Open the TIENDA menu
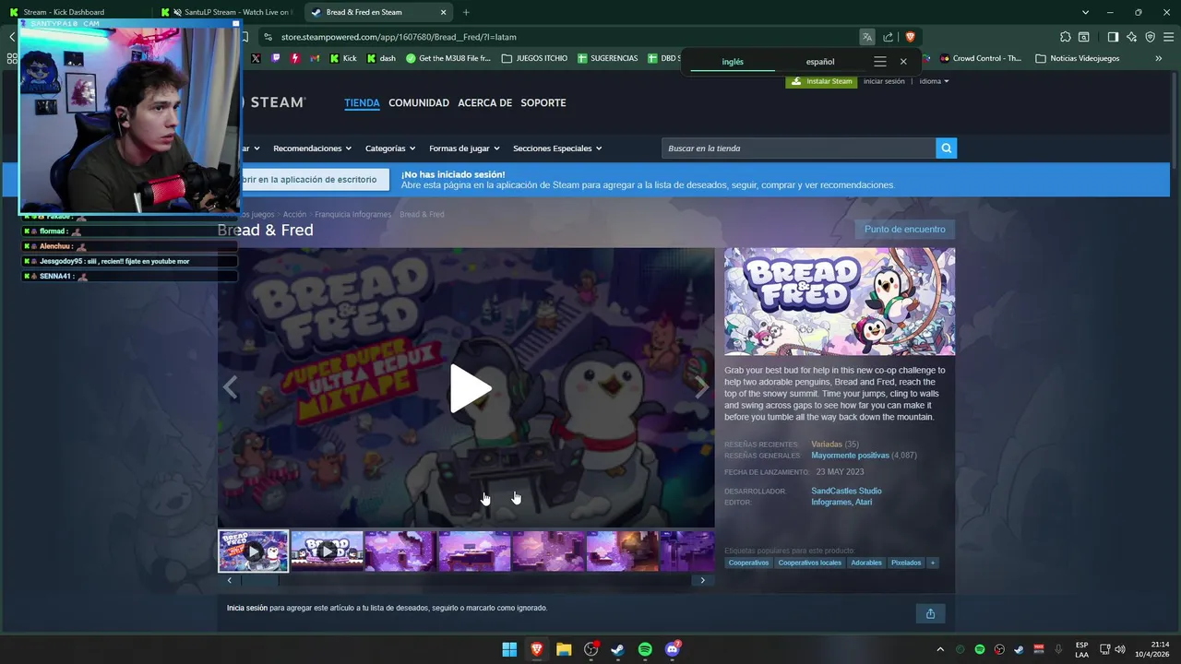This screenshot has height=664, width=1181. coord(362,102)
